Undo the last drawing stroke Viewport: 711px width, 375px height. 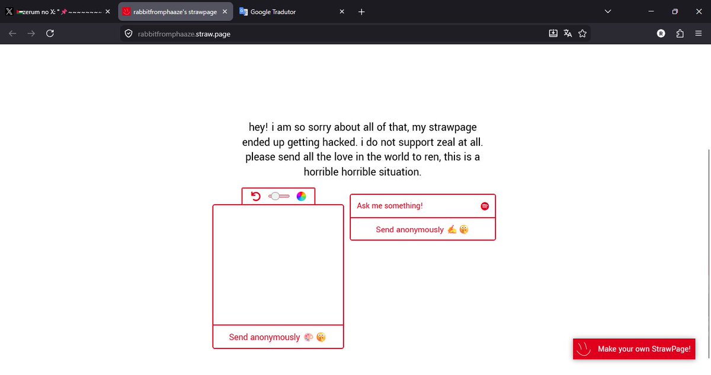[x=256, y=196]
